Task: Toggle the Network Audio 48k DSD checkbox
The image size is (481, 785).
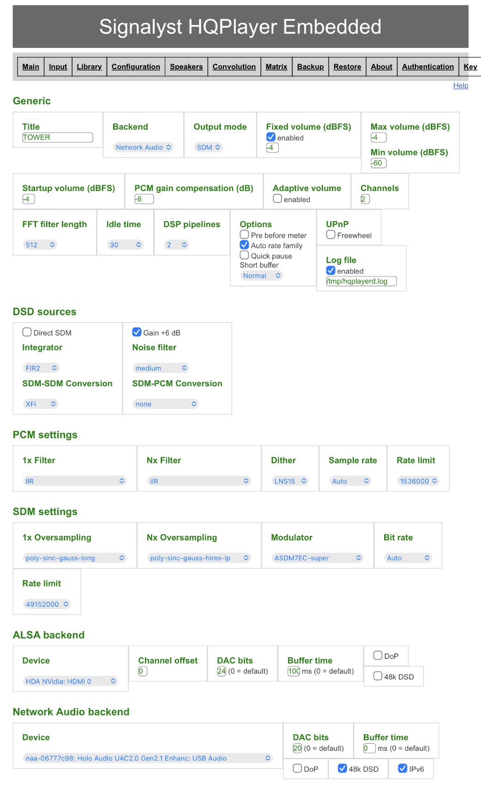Action: point(343,768)
